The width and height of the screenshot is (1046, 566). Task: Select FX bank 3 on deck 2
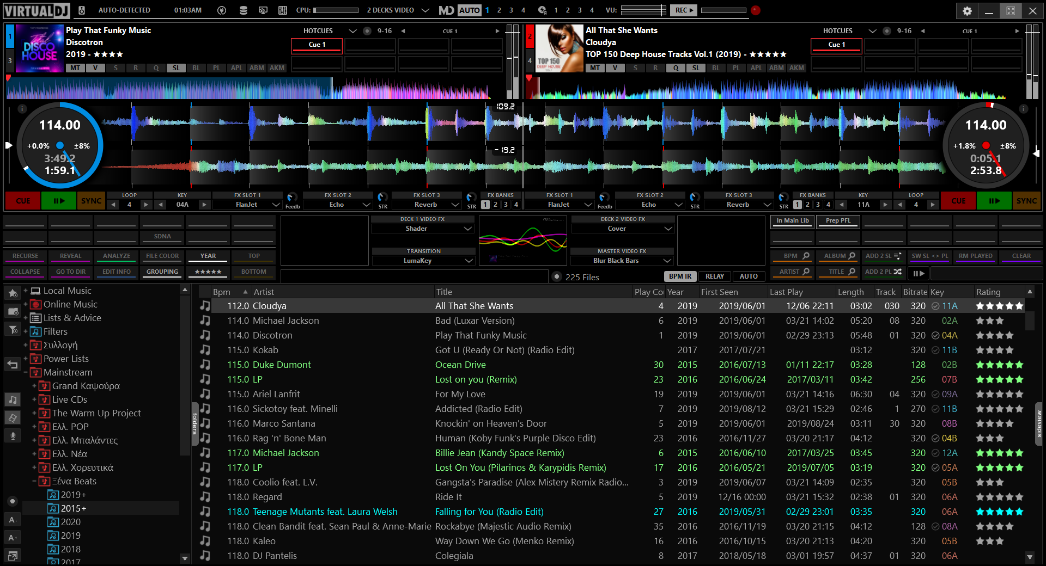coord(818,205)
